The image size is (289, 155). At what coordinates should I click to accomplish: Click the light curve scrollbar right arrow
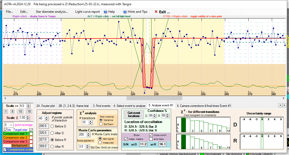(x=284, y=98)
